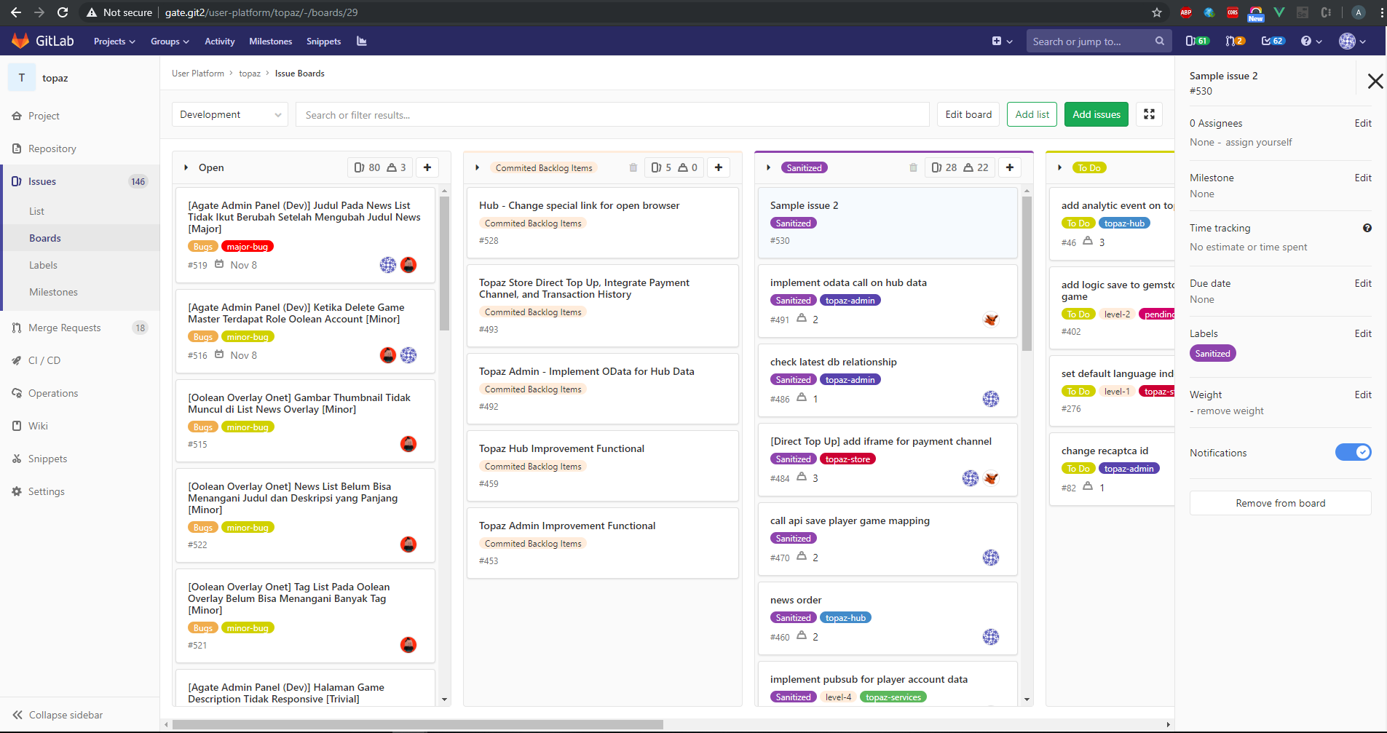Open the help question mark menu
This screenshot has height=733, width=1387.
click(x=1310, y=41)
